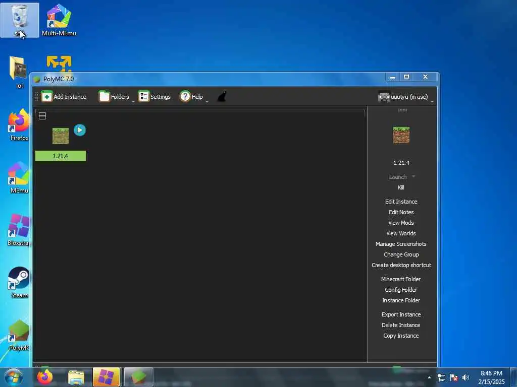Open the Instance Folder

click(x=401, y=300)
